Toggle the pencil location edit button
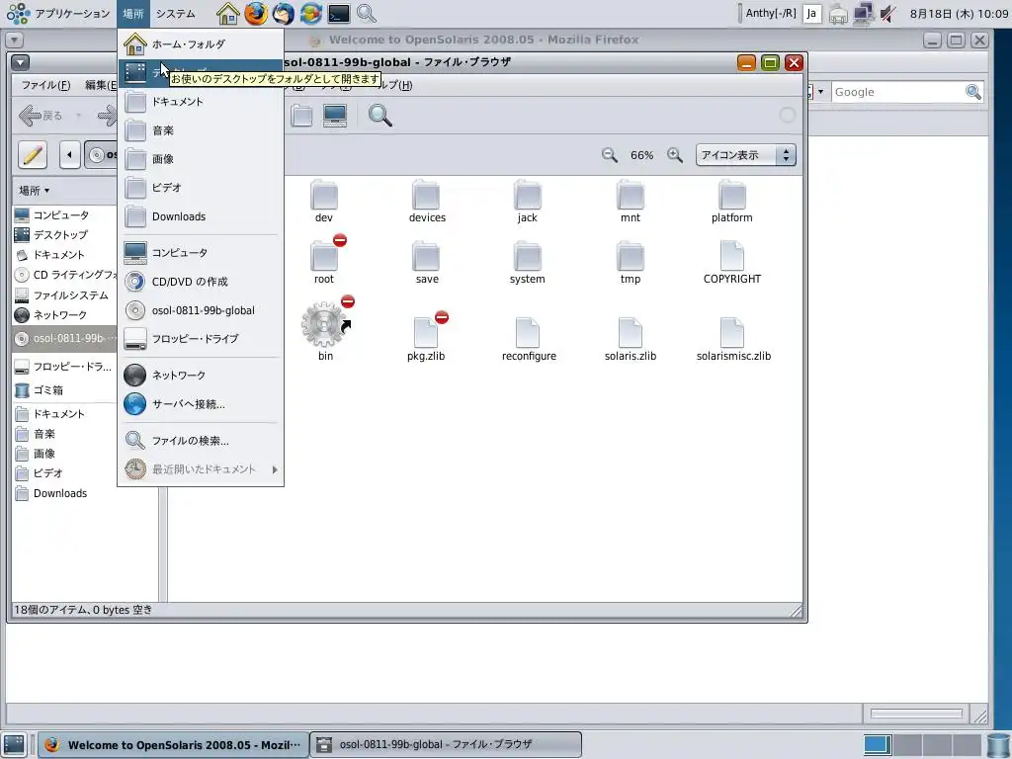This screenshot has height=759, width=1012. pos(33,155)
